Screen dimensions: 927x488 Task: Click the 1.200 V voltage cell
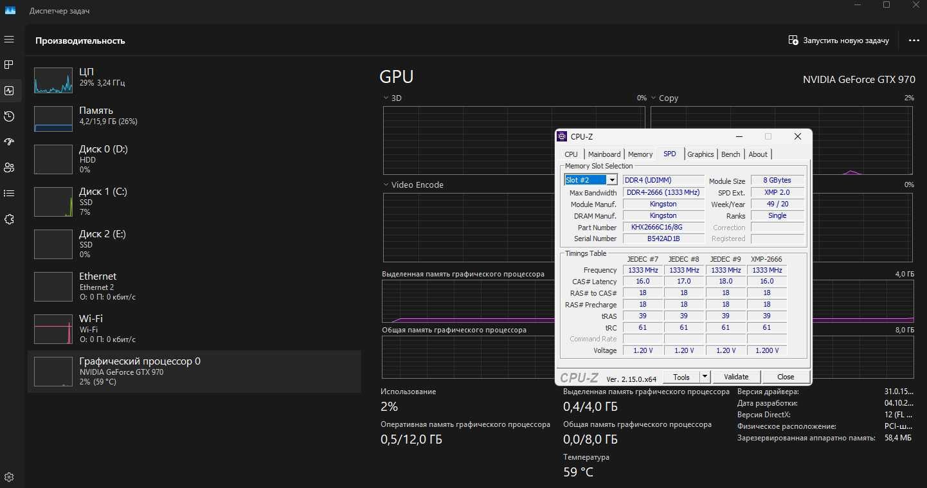tap(767, 350)
